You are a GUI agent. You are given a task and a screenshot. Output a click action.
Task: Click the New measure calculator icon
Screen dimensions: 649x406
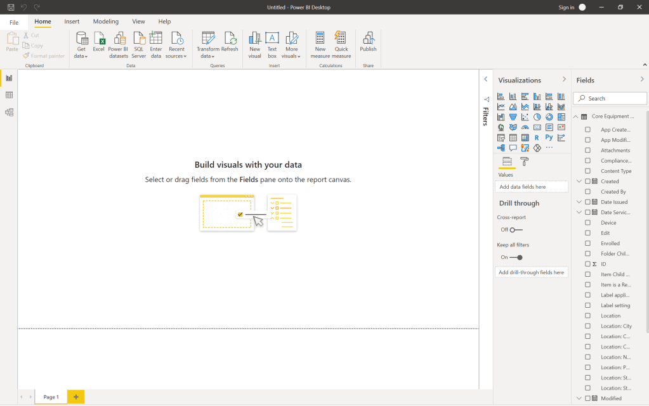[320, 39]
